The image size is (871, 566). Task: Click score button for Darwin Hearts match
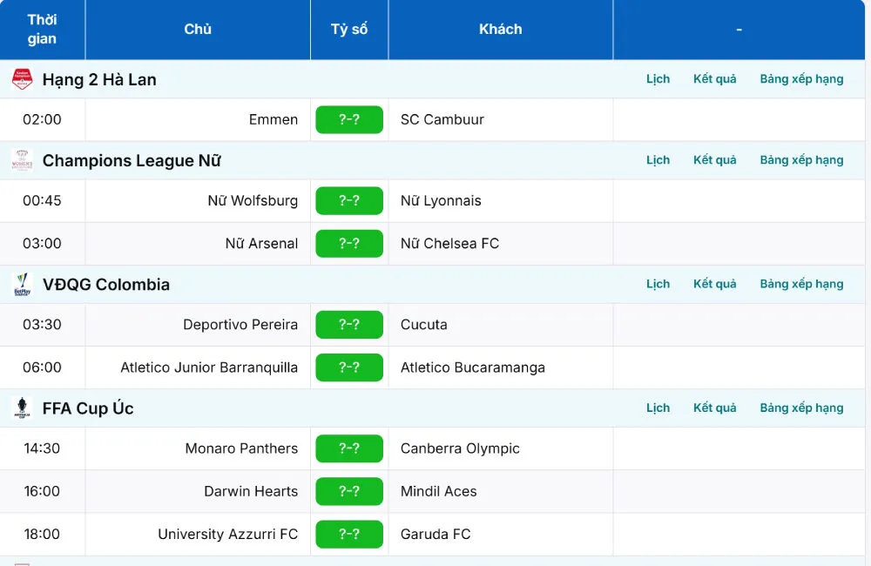[349, 492]
